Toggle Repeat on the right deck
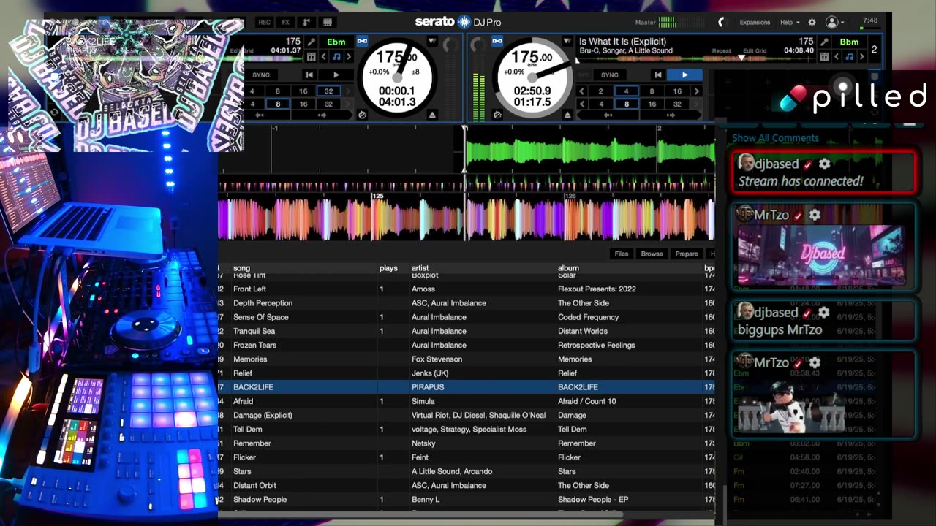This screenshot has width=936, height=526. click(721, 51)
